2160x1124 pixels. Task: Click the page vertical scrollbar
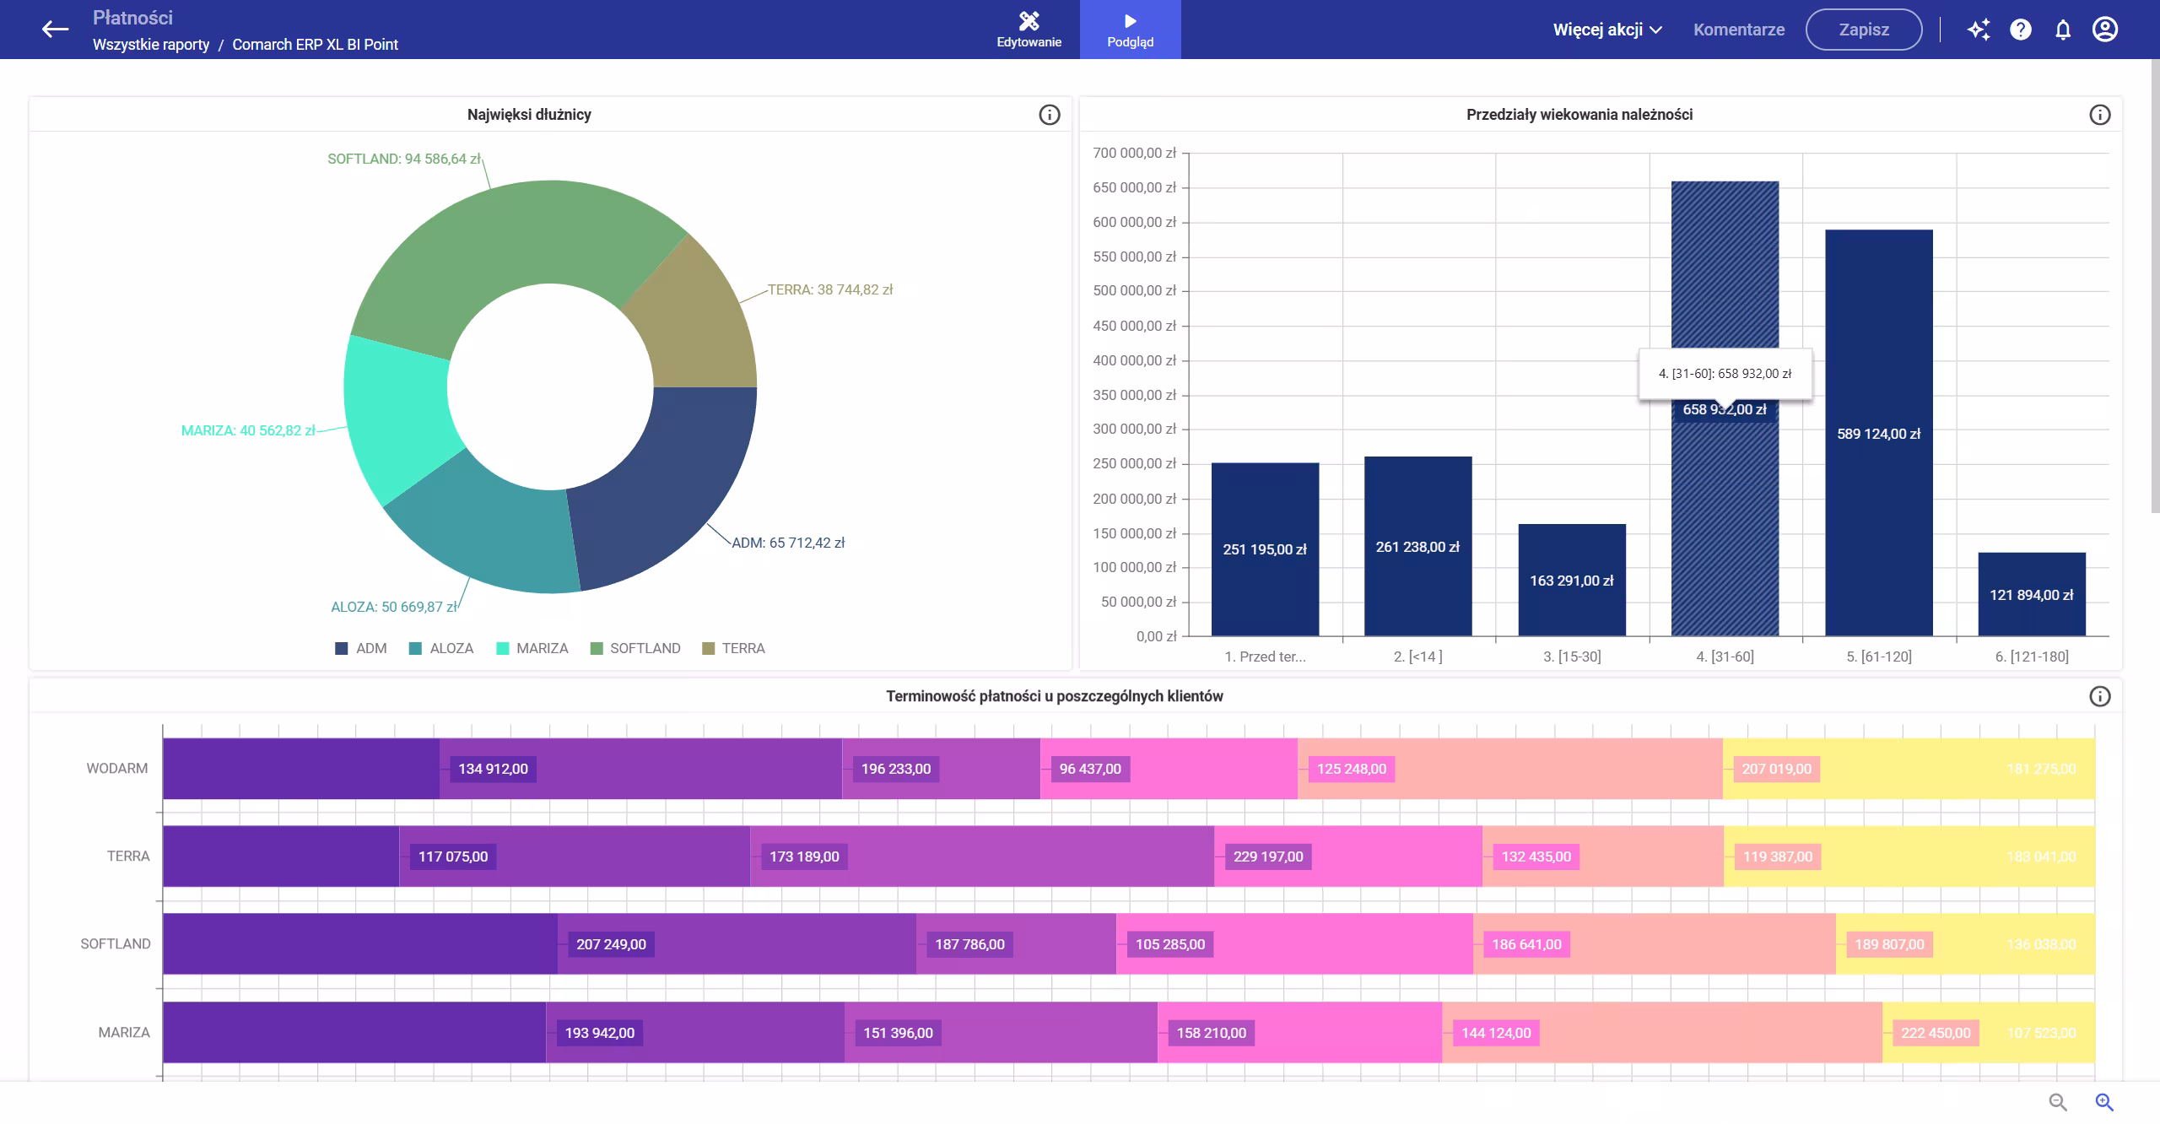pyautogui.click(x=2155, y=287)
